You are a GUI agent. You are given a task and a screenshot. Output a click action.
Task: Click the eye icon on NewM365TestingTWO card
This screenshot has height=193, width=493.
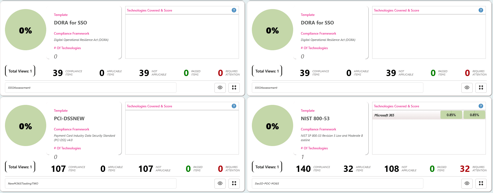[x=220, y=183]
